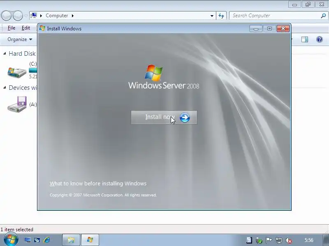This screenshot has height=246, width=329.
Task: Close the Install Windows dialog
Action: [283, 28]
